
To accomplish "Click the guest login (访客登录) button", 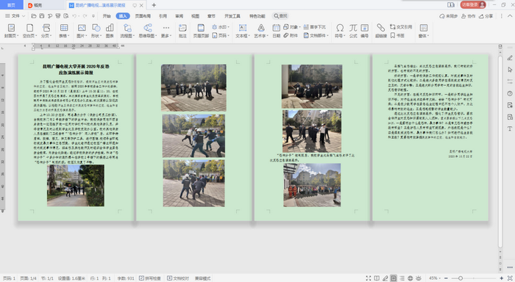I will tap(472, 4).
